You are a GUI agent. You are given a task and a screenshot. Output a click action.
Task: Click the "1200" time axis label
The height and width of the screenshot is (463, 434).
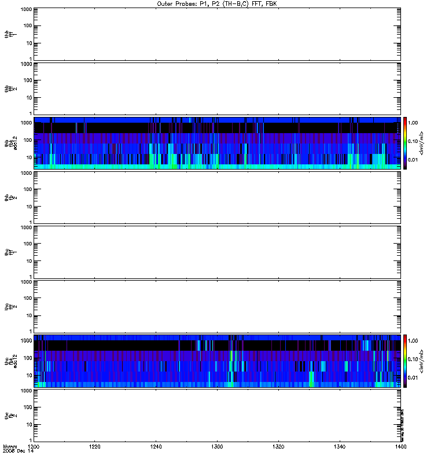34,446
